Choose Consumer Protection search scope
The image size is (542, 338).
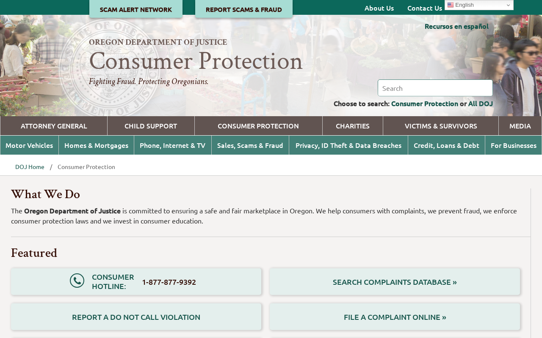click(425, 104)
